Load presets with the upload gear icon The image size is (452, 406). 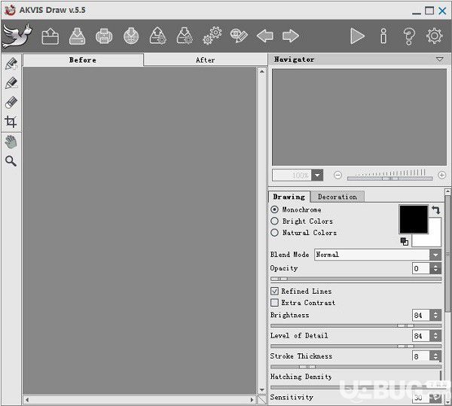pyautogui.click(x=158, y=36)
